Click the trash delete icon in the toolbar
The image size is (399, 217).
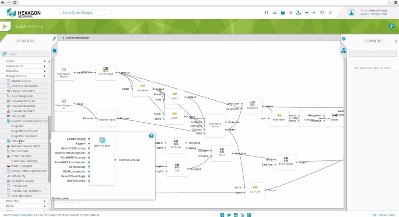point(291,13)
